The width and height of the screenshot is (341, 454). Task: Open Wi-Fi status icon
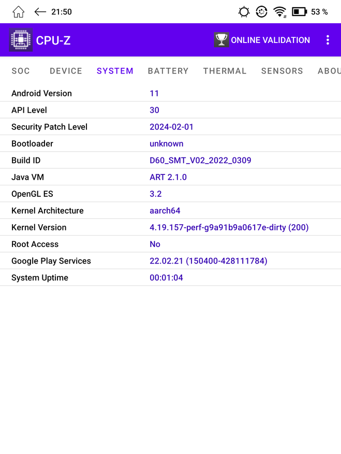[280, 12]
